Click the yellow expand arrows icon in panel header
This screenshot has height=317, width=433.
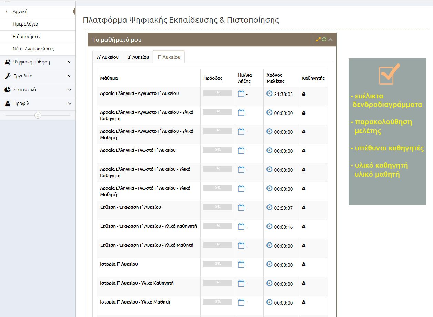[x=318, y=40]
